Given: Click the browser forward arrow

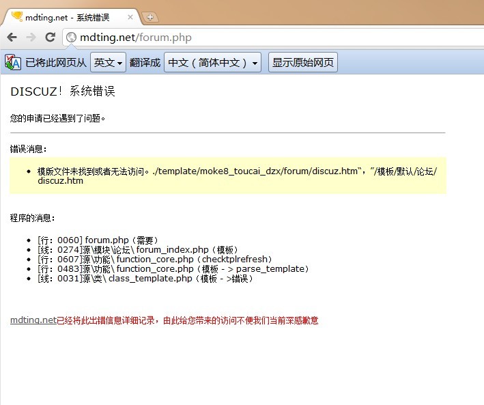Looking at the screenshot, I should [x=31, y=38].
